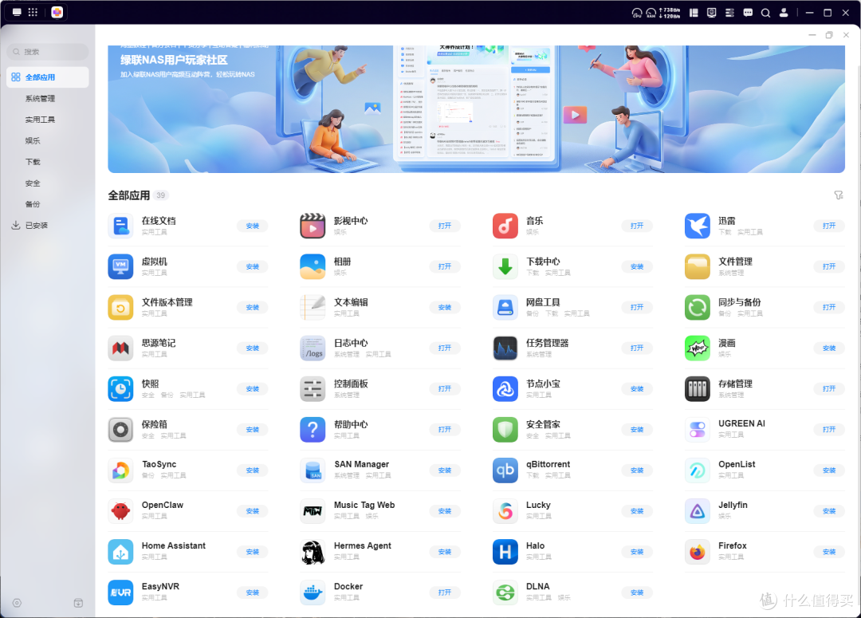Screen dimensions: 861x618
Task: Click 打开 for UGREEN AI
Action: [829, 430]
